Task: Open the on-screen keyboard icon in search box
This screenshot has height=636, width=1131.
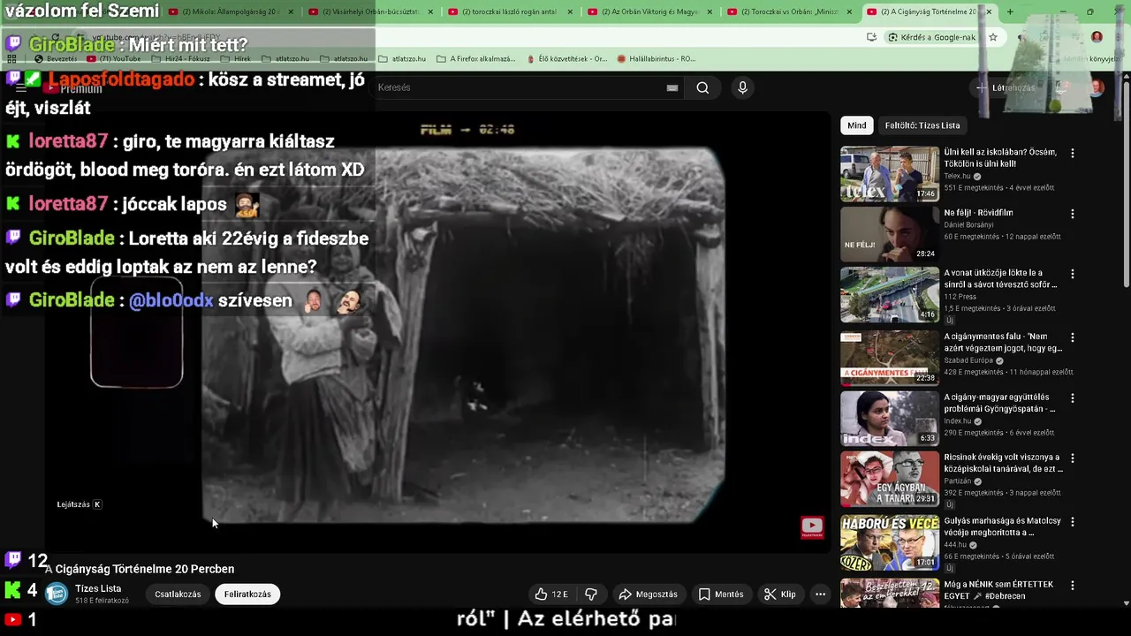Action: point(672,87)
